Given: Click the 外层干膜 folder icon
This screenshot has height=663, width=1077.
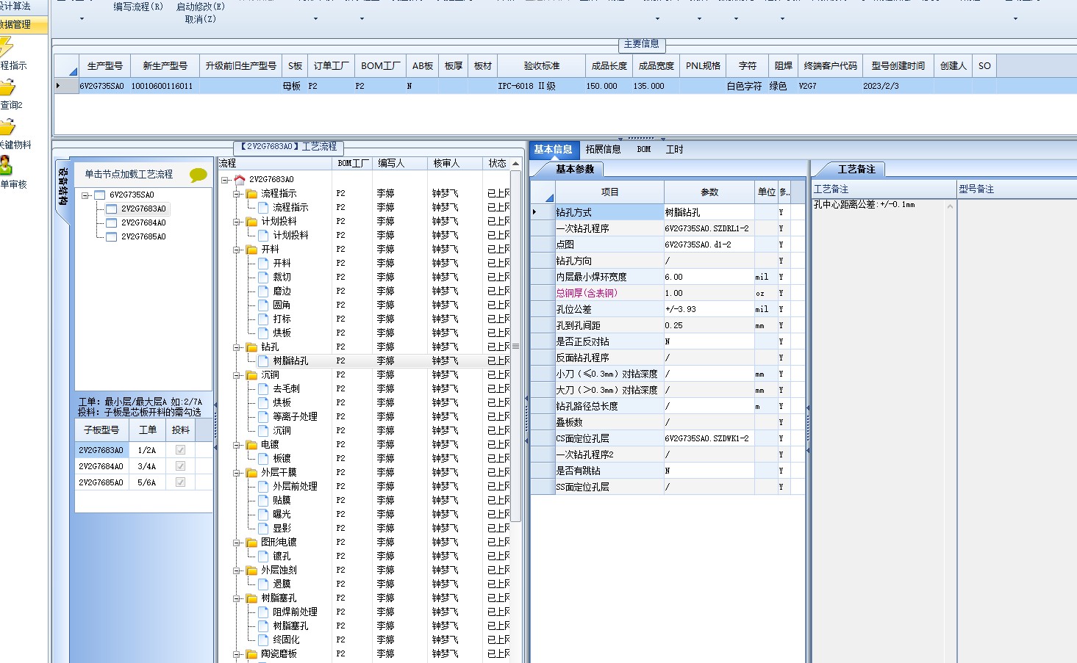Looking at the screenshot, I should pyautogui.click(x=251, y=472).
